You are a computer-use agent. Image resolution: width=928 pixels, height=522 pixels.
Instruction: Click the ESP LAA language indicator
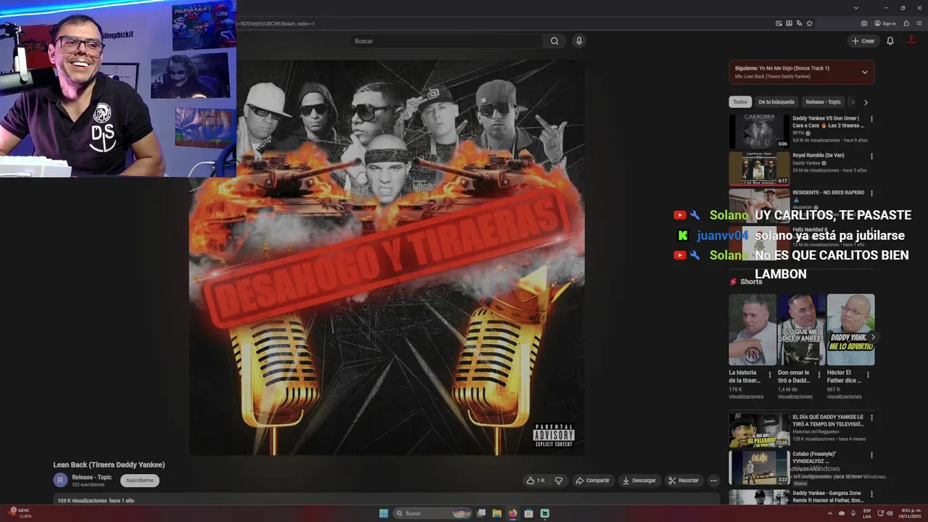867,513
